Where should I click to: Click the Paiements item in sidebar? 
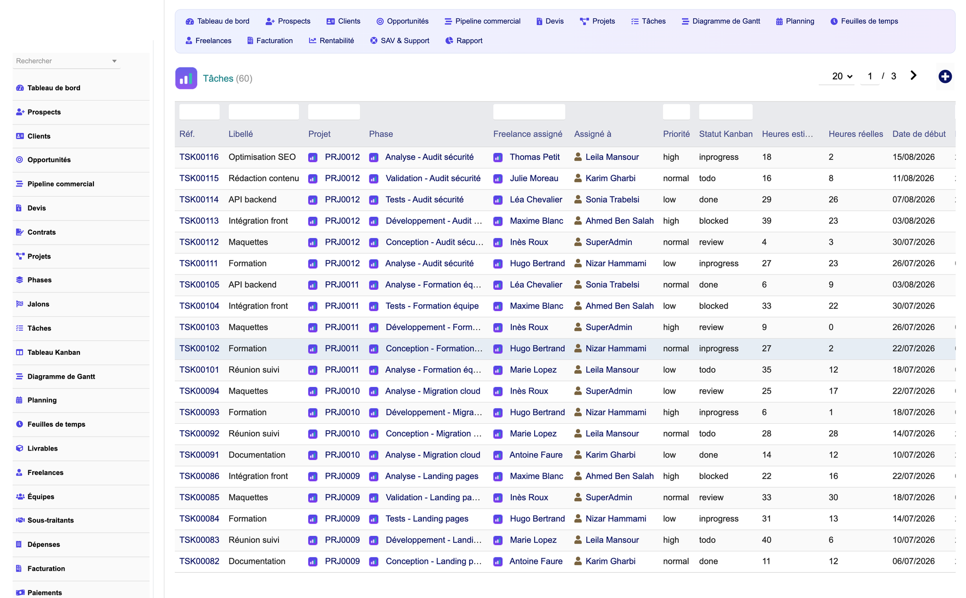[x=81, y=592]
